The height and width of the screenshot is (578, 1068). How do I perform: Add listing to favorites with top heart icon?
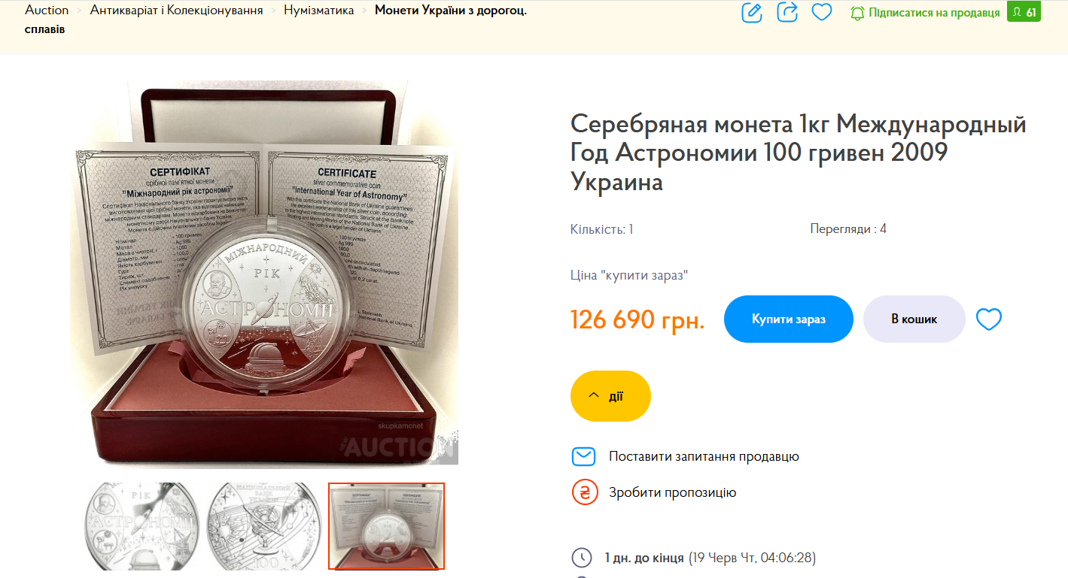822,12
